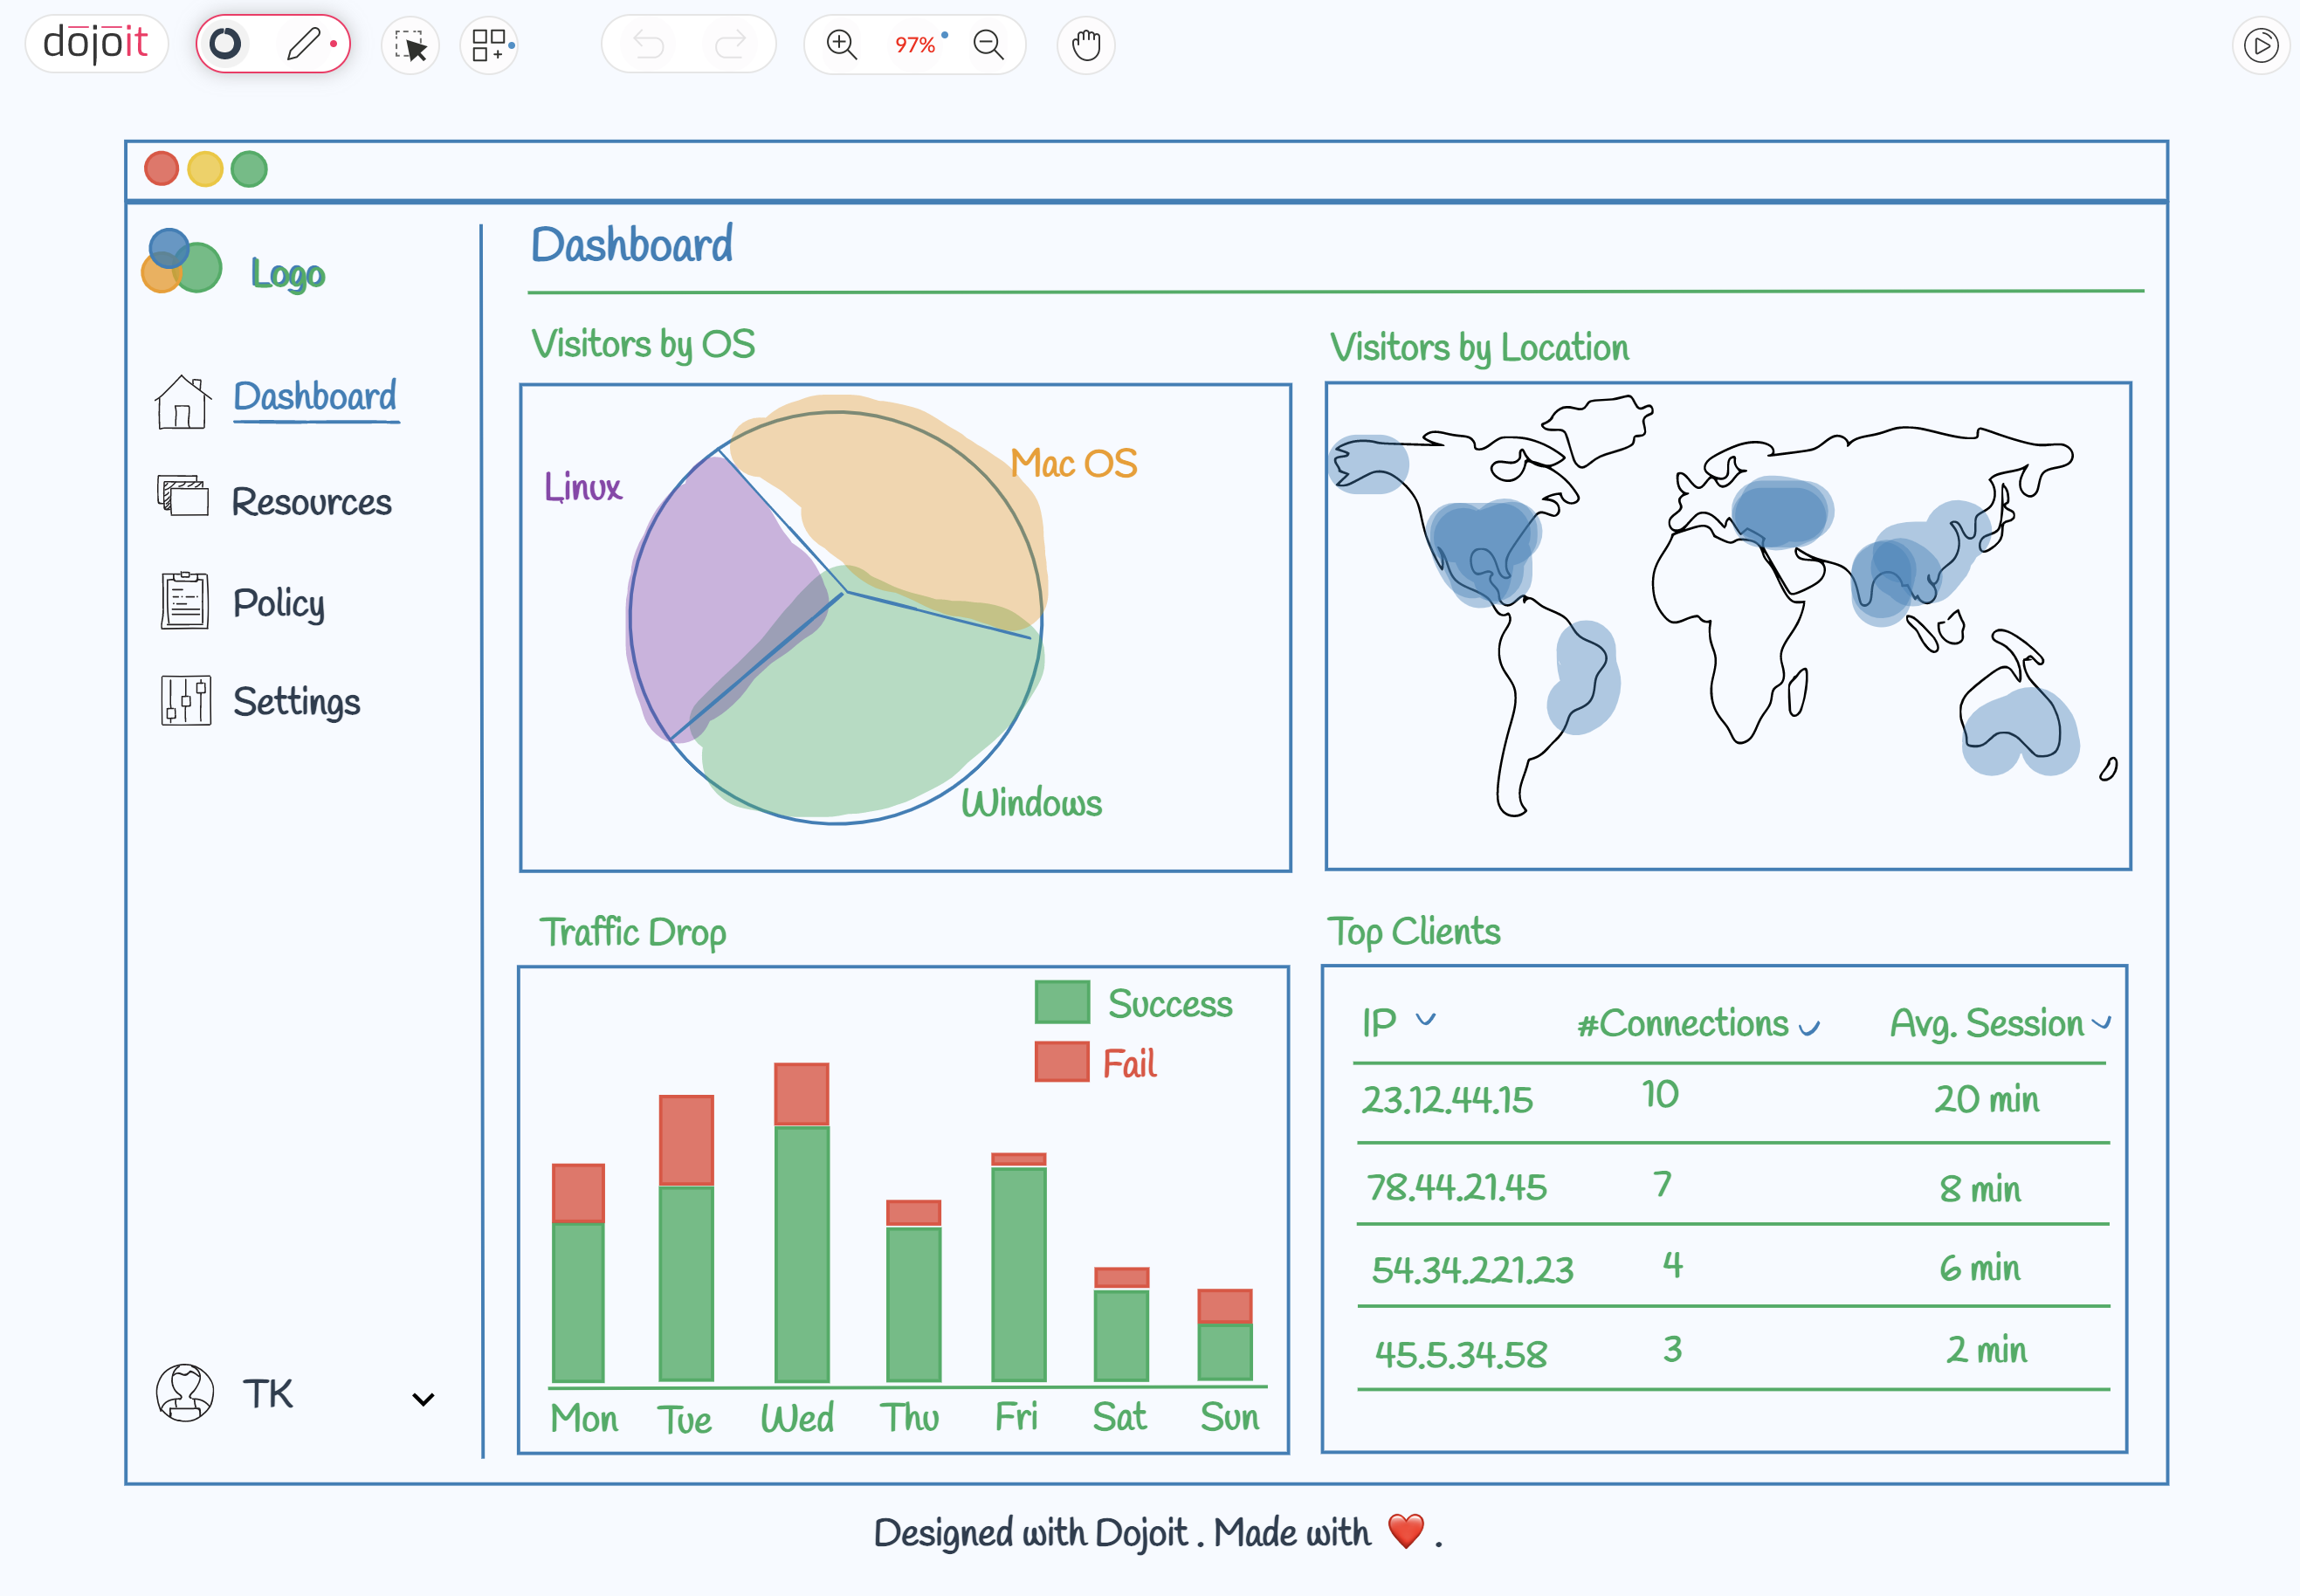Select the 23.12.44.15 client row
The image size is (2300, 1596).
coord(1446,1099)
